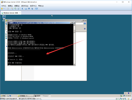Viewport: 132px width, 100px height.
Task: Click the VMware hard disk status icon
Action: coord(117,99)
